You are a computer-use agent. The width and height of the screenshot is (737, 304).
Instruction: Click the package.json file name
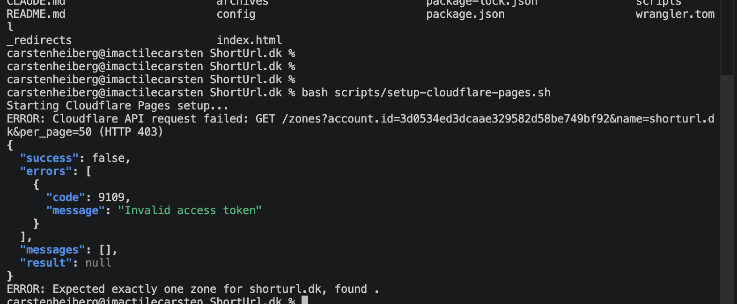point(465,14)
